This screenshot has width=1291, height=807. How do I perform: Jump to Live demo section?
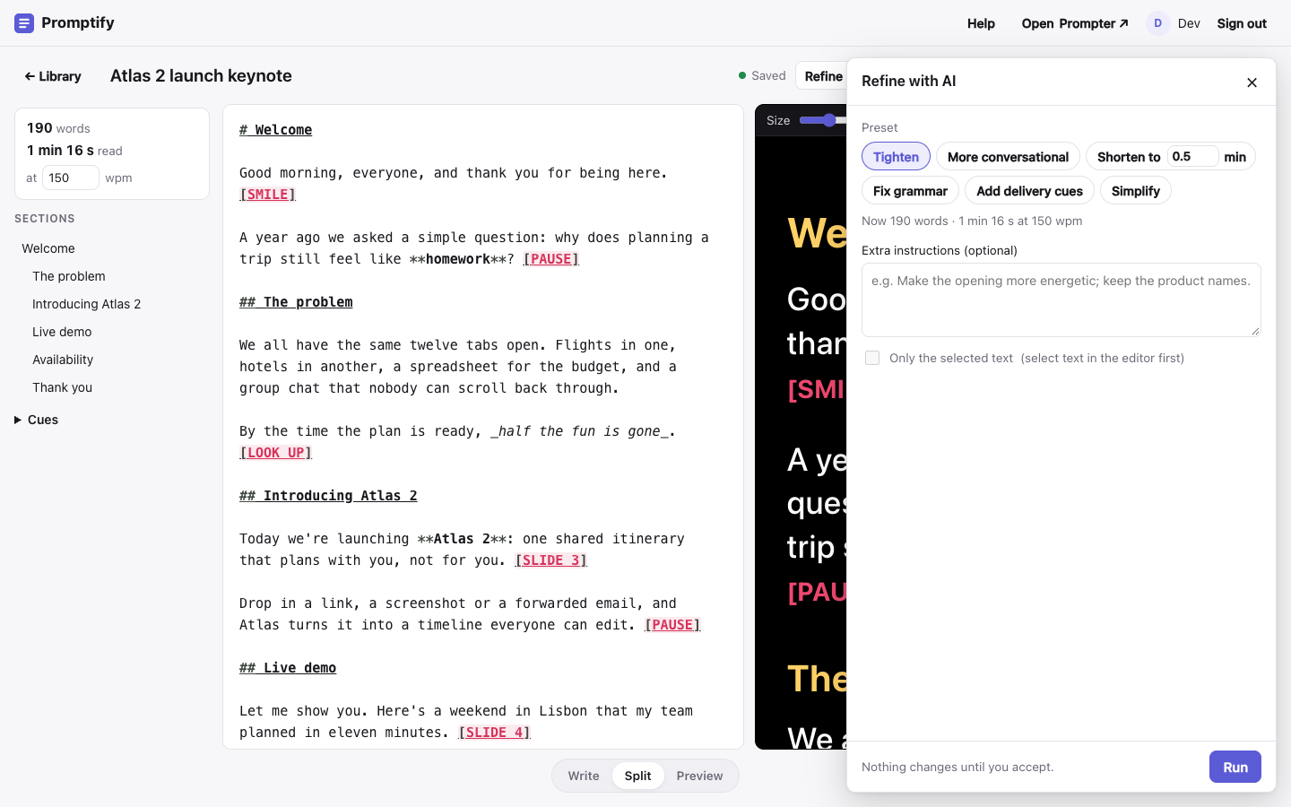pyautogui.click(x=62, y=332)
